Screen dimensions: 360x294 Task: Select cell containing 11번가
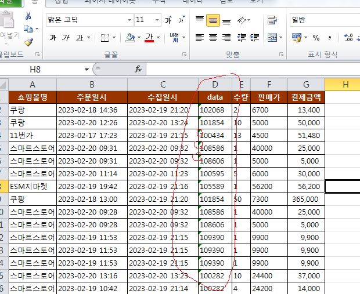click(33, 136)
